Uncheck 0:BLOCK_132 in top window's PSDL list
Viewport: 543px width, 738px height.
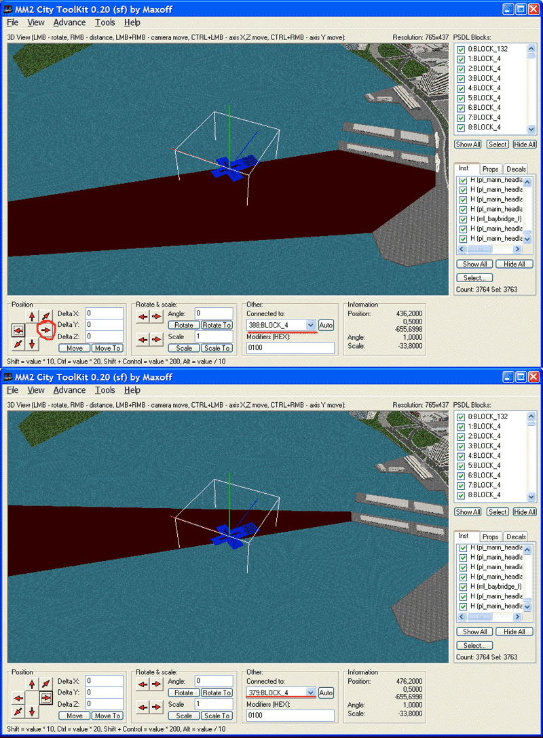click(462, 50)
